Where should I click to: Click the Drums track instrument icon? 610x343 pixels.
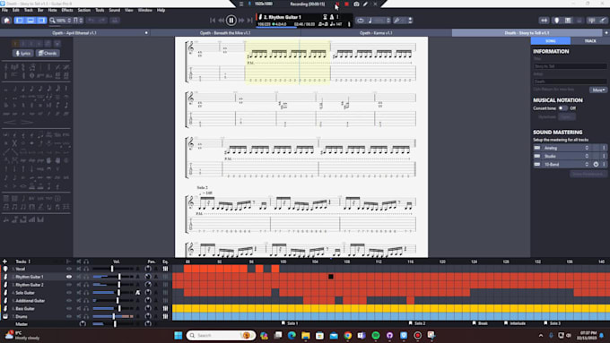click(5, 317)
